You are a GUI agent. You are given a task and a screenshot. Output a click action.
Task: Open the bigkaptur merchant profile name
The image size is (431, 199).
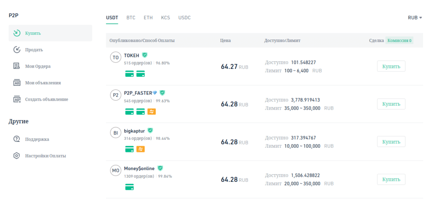(x=134, y=131)
